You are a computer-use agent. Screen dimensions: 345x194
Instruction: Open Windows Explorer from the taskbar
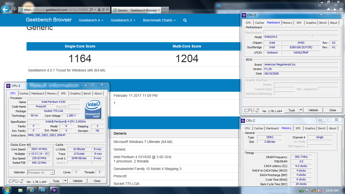20,190
